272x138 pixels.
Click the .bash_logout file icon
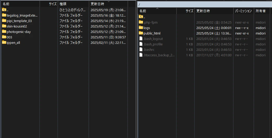[141, 39]
